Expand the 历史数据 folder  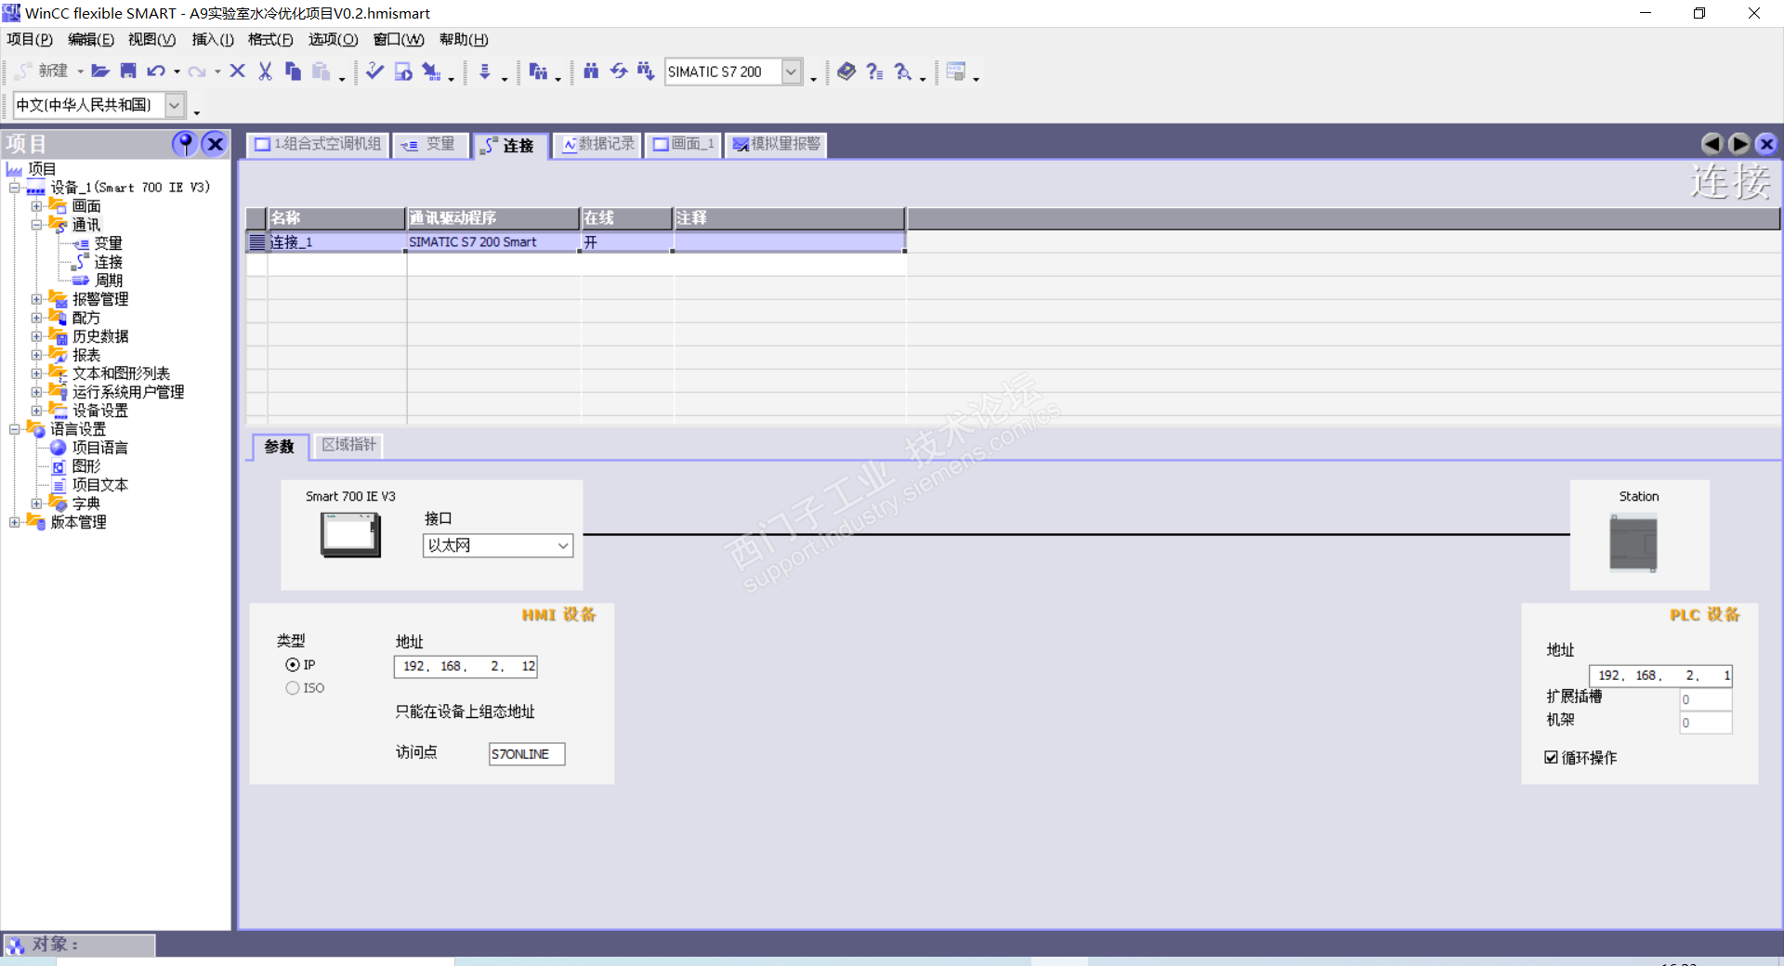point(36,336)
